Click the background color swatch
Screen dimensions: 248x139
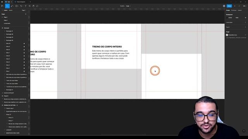(227, 18)
